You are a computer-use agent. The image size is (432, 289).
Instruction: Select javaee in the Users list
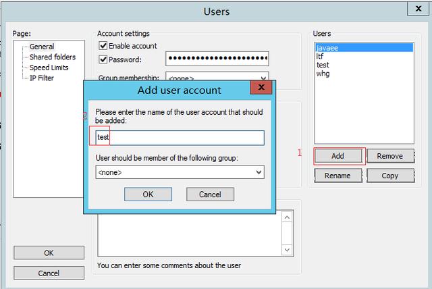tap(327, 48)
